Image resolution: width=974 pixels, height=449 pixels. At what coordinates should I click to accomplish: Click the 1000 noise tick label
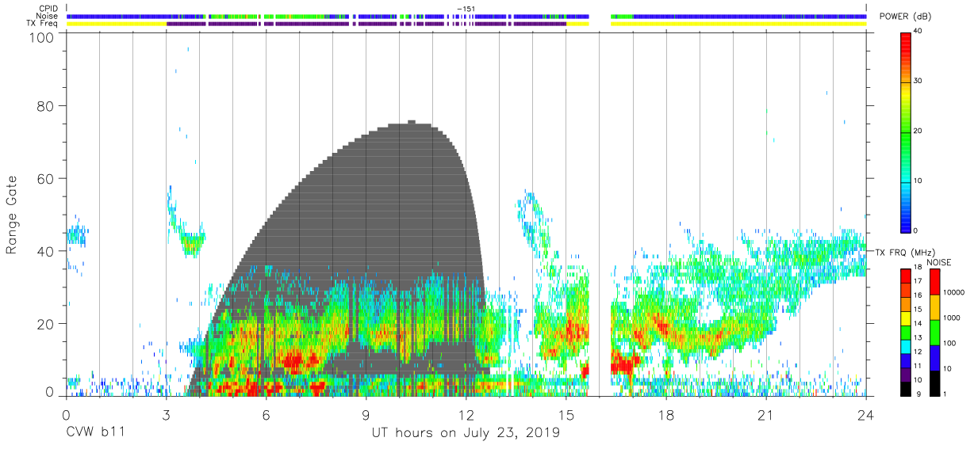click(952, 318)
